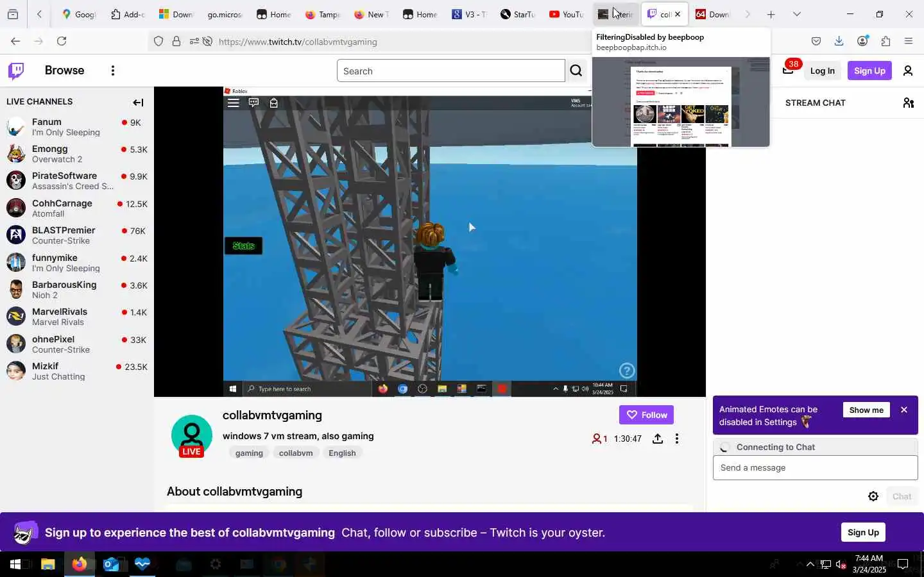The width and height of the screenshot is (924, 577).
Task: Click the purple Sign Up header button
Action: (869, 71)
